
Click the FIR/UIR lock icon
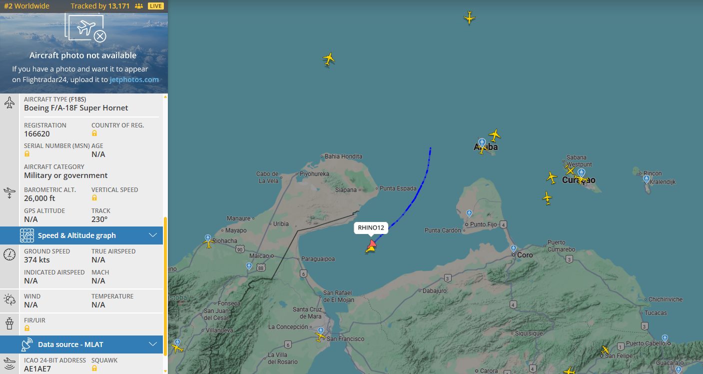[27, 328]
